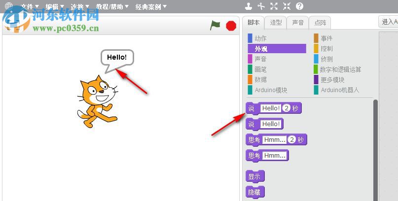Click the green flag to run the script
The width and height of the screenshot is (398, 201).
[215, 25]
